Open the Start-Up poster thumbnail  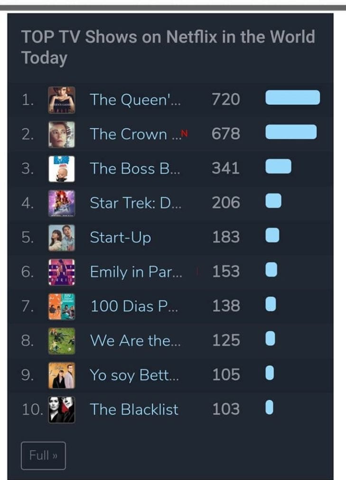pyautogui.click(x=62, y=237)
